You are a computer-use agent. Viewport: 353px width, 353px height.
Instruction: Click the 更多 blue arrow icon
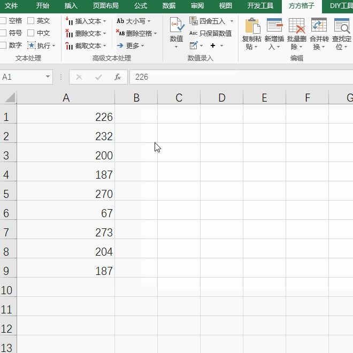click(x=120, y=45)
